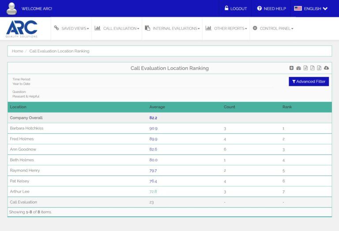
Task: Open the Control Panel menu
Action: pyautogui.click(x=273, y=28)
